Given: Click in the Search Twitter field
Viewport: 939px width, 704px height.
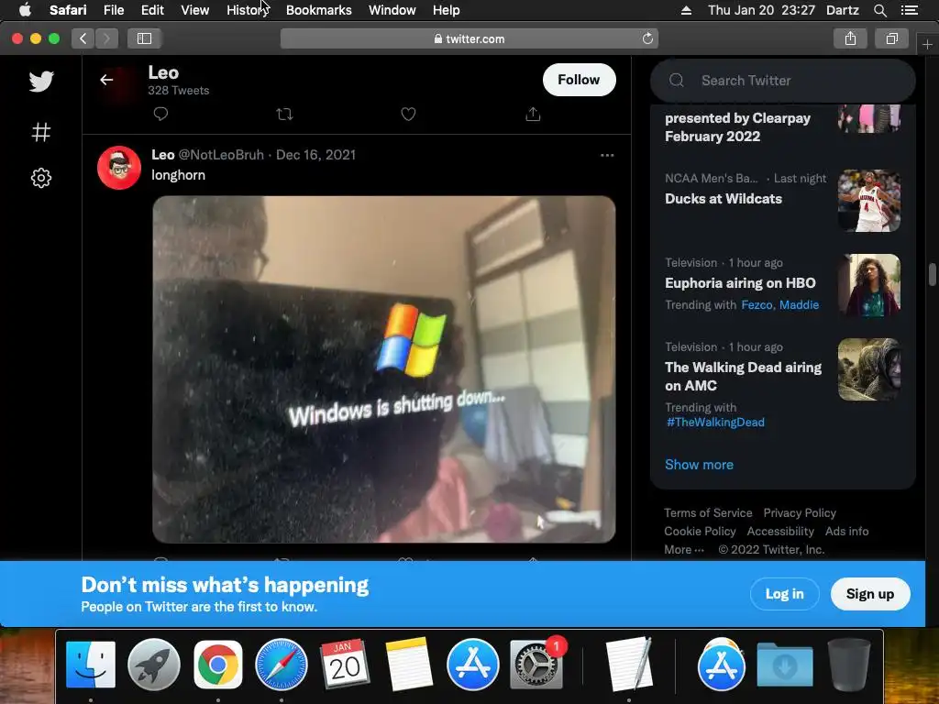Looking at the screenshot, I should pos(783,81).
